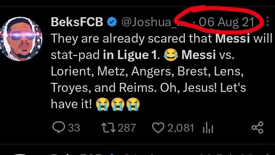The image size is (275, 155).
Task: Click the bold Messi before 'vs.'
Action: (x=199, y=55)
